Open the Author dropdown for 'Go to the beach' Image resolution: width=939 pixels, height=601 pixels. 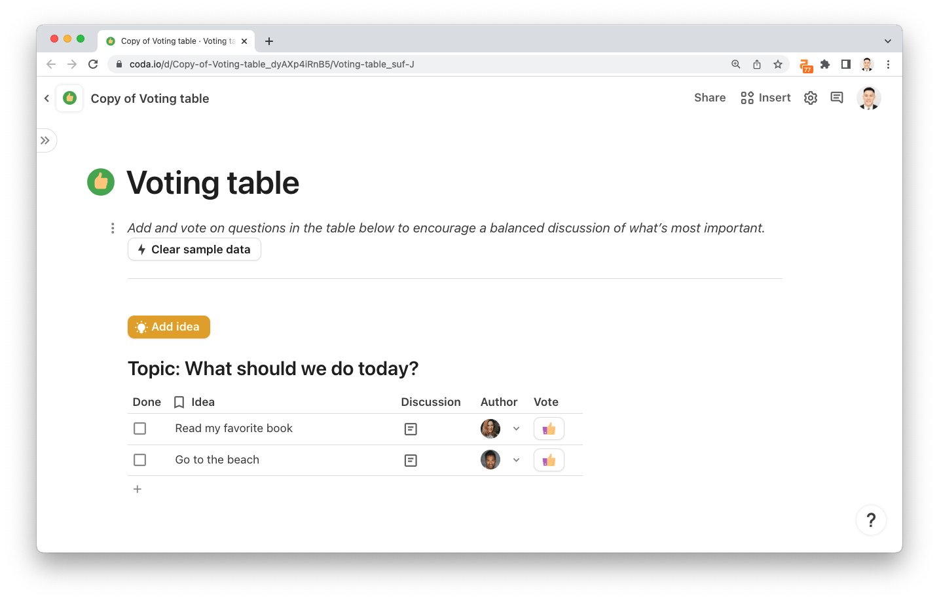(517, 460)
